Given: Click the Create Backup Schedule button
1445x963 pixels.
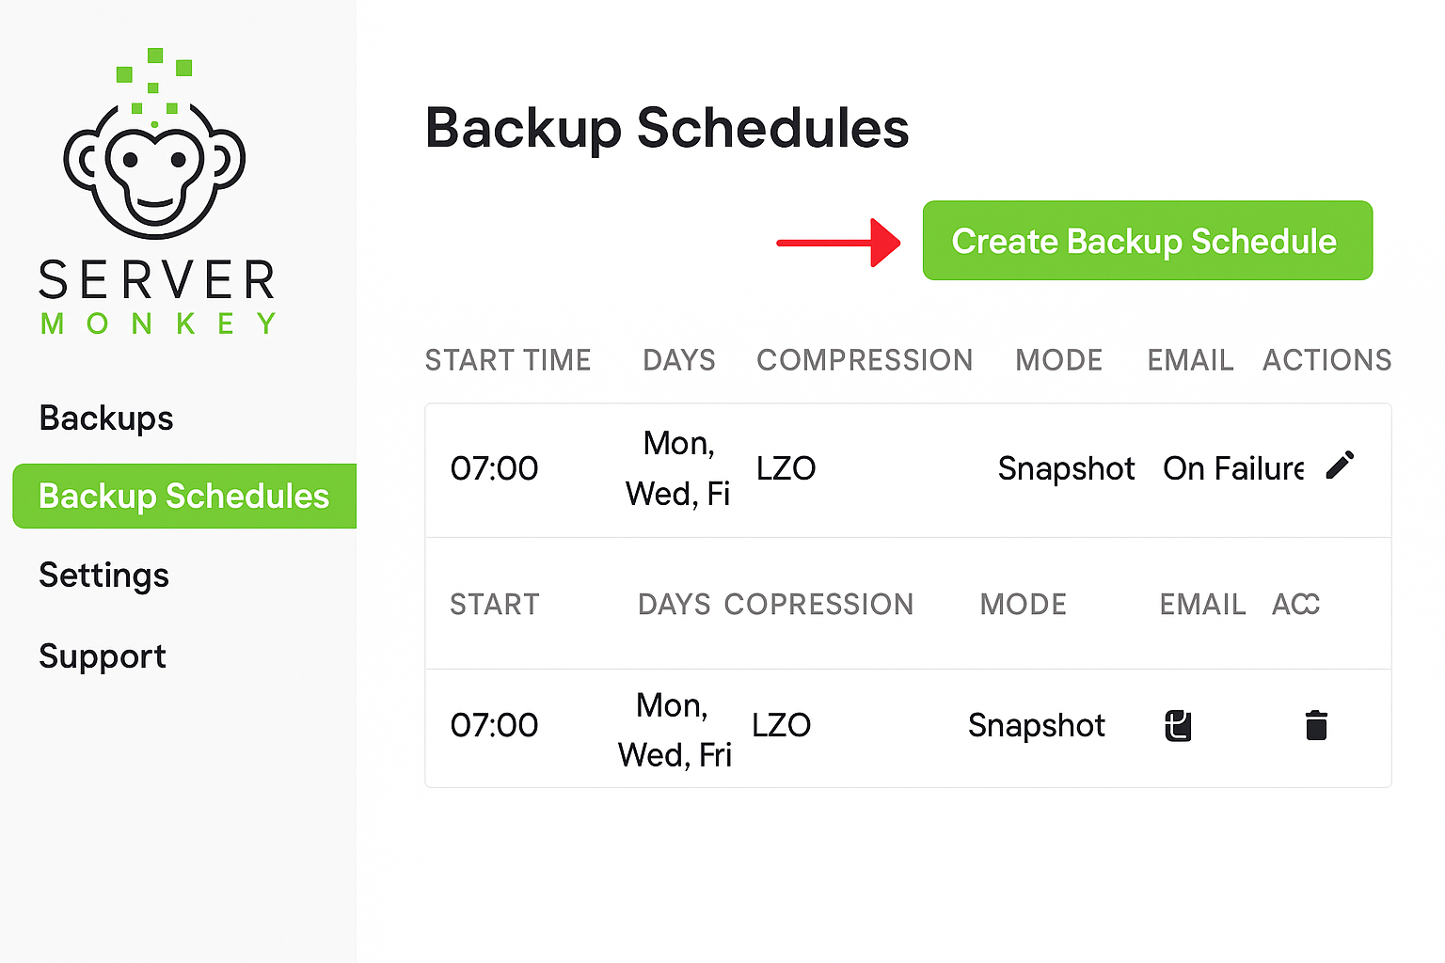Looking at the screenshot, I should pos(1147,241).
